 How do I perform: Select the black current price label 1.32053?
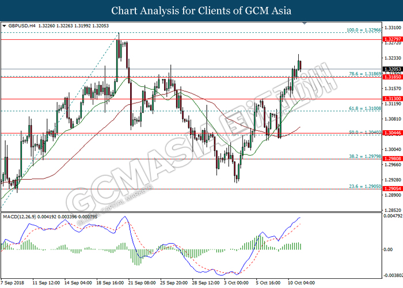tap(393, 69)
